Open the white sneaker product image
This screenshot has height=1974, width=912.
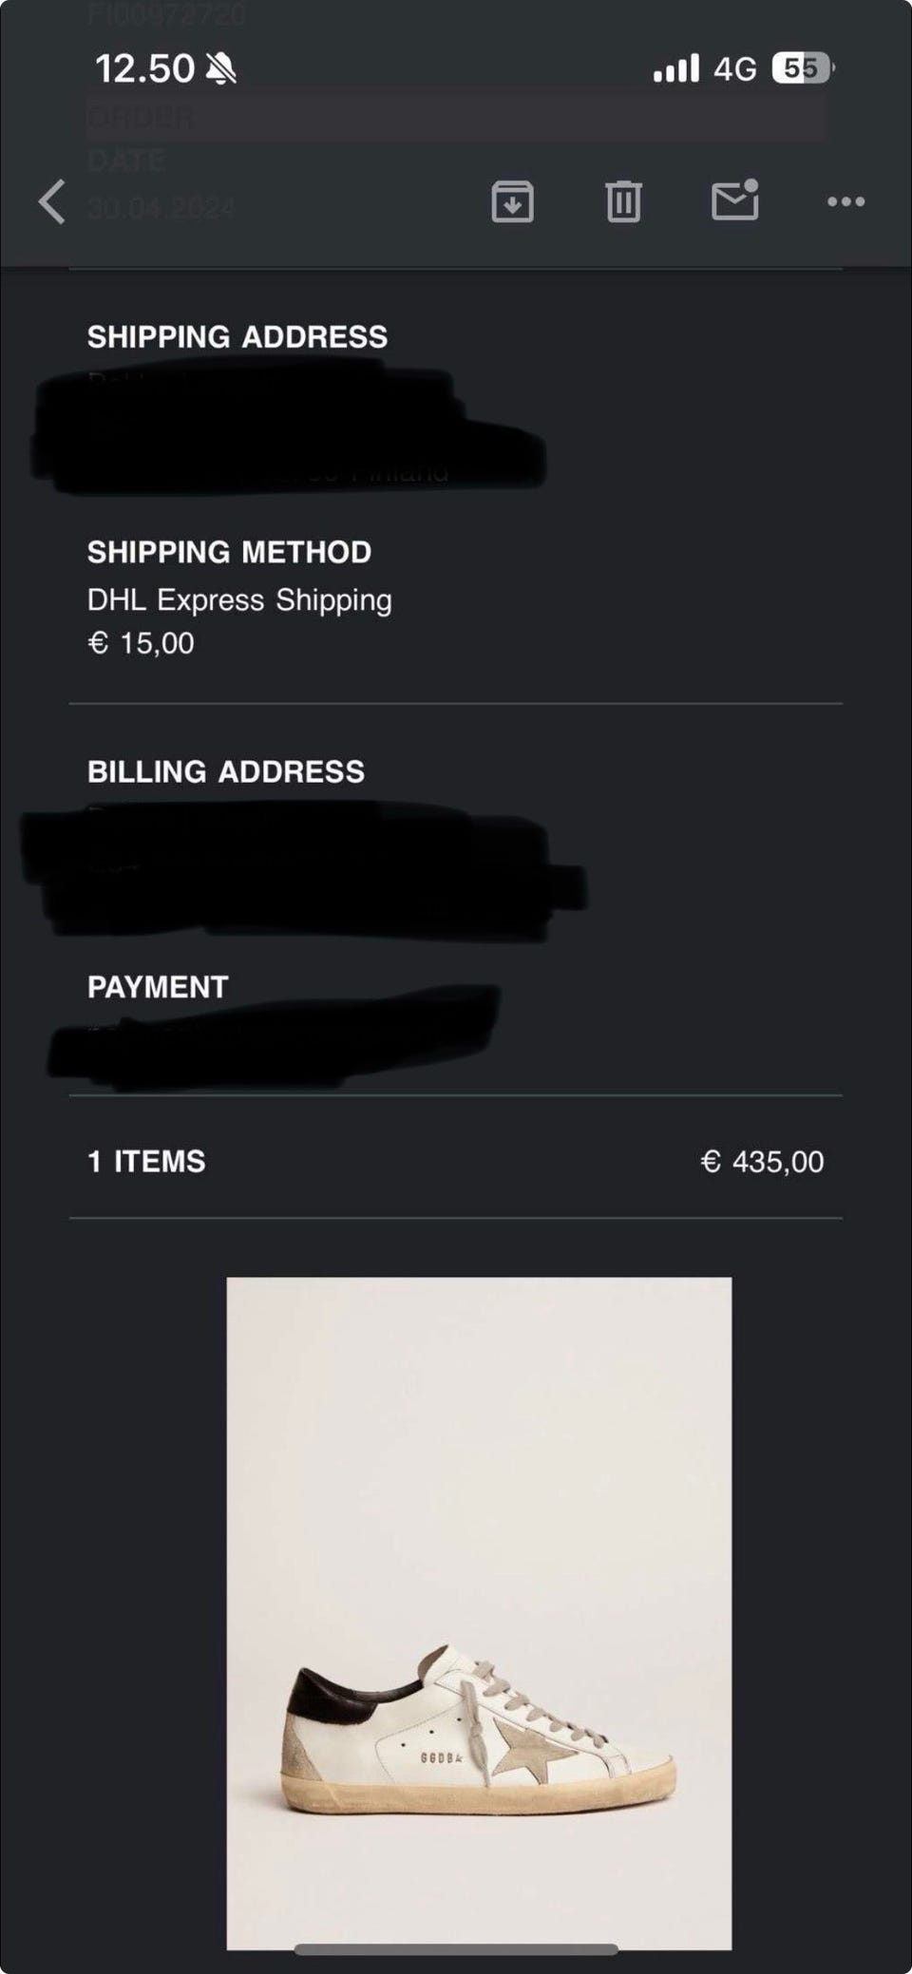(479, 1605)
